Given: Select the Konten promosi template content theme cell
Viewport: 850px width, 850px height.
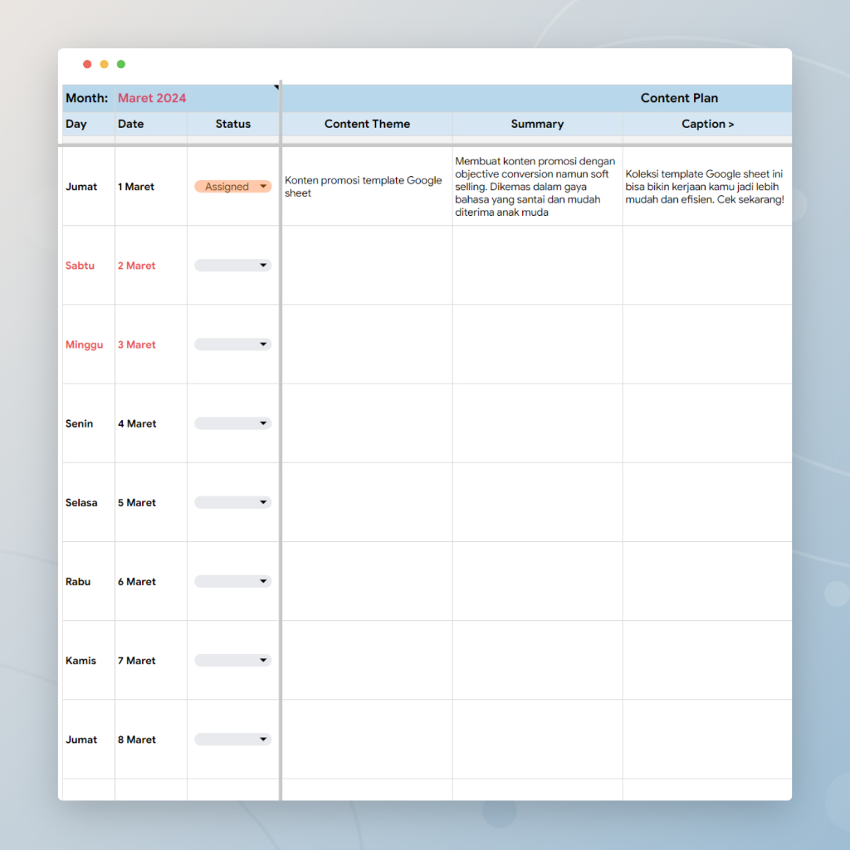Looking at the screenshot, I should [x=367, y=187].
